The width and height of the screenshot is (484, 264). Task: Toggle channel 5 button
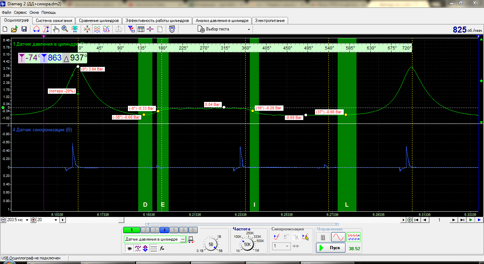(x=174, y=230)
